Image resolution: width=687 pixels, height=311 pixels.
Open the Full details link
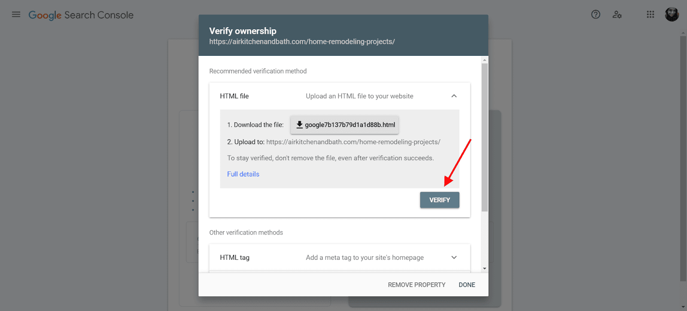[x=243, y=174]
